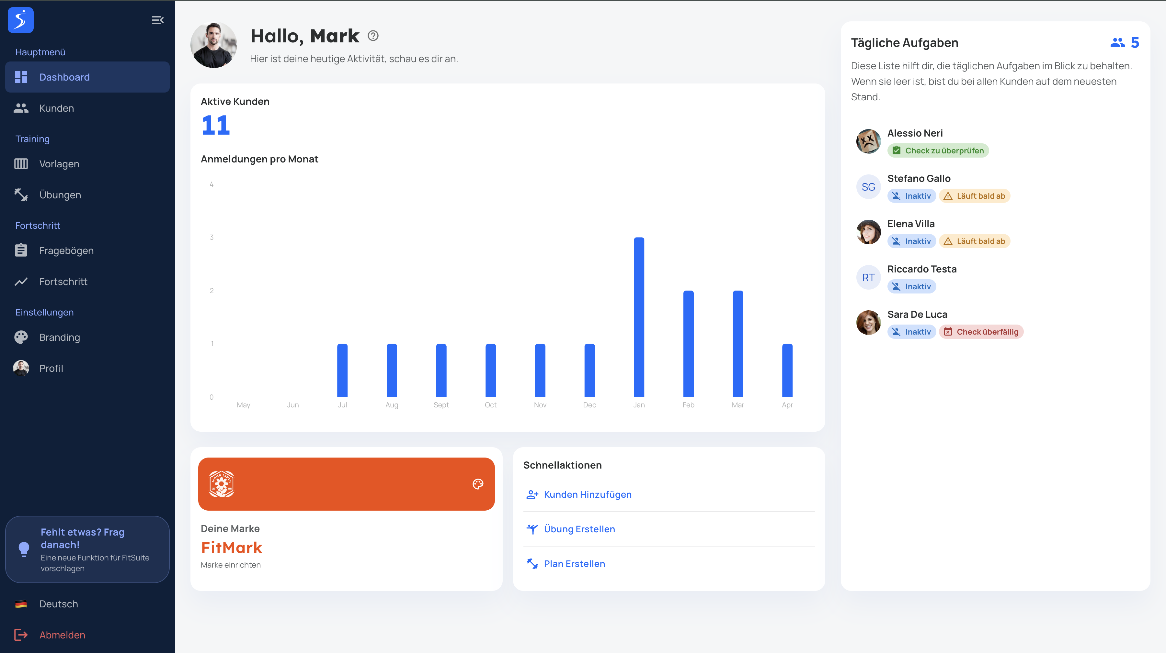Click the orange brand color banner
Screen dimensions: 1166x653
pyautogui.click(x=346, y=484)
